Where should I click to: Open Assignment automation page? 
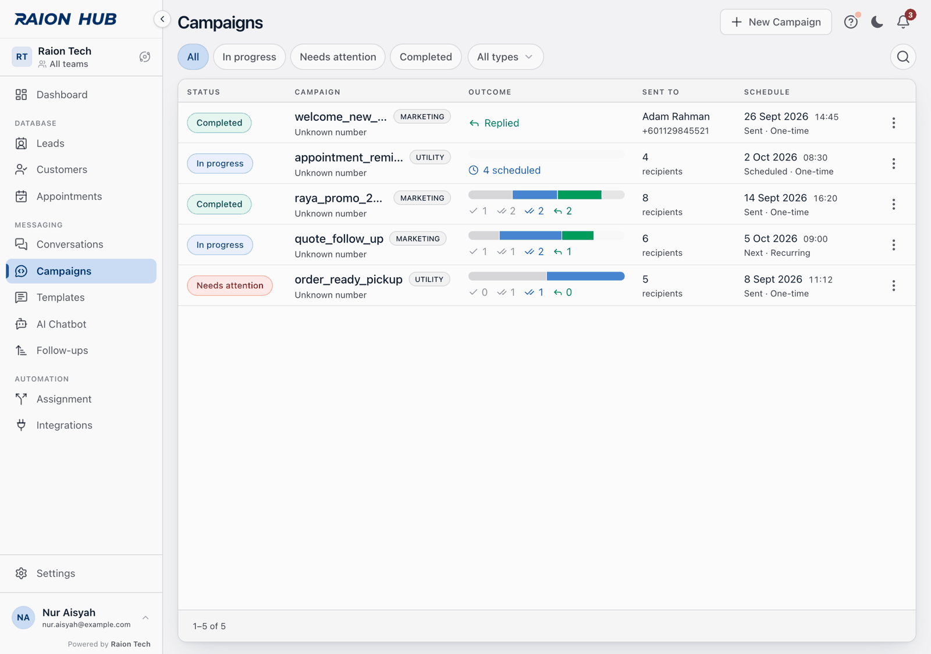pyautogui.click(x=81, y=399)
